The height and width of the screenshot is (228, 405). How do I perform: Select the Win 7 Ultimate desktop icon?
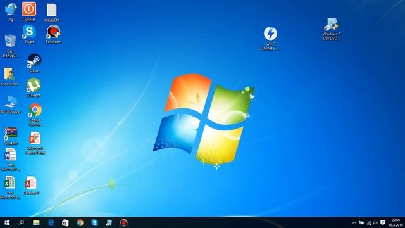270,38
